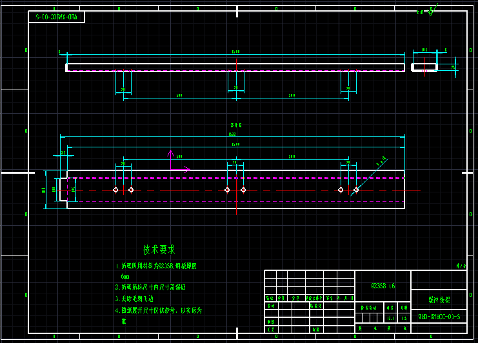Click the rightmost hole circle with leader
Screen dimensions: 478x343
click(x=356, y=190)
